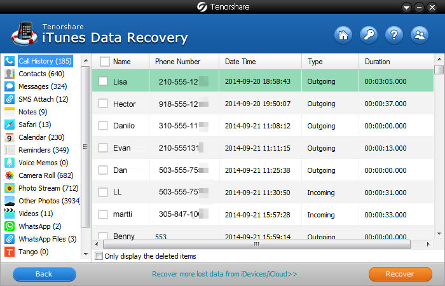This screenshot has width=445, height=286.
Task: Select Messages (324) category
Action: (43, 86)
